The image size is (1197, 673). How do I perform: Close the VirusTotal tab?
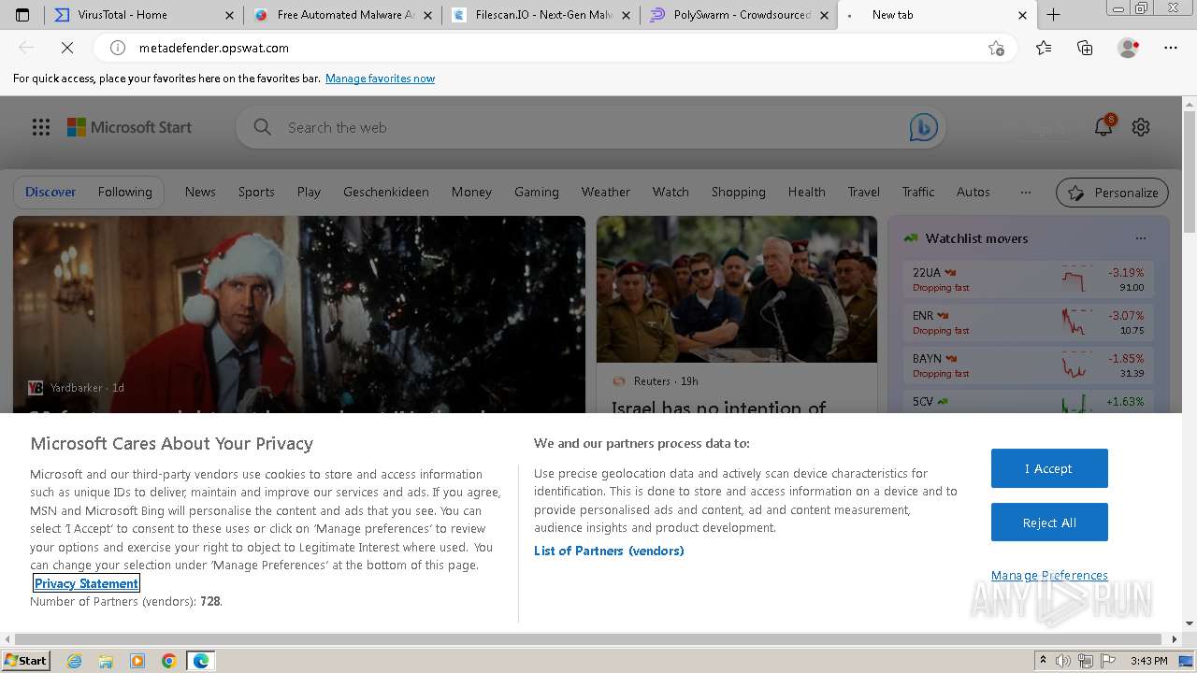pyautogui.click(x=230, y=15)
